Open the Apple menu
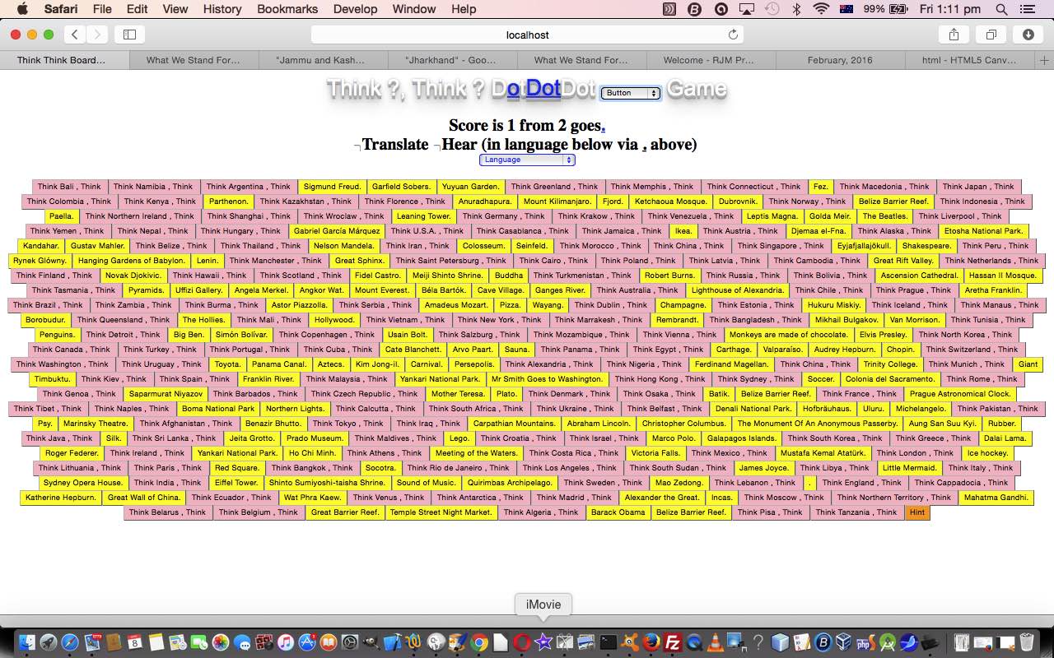Image resolution: width=1054 pixels, height=658 pixels. [x=22, y=9]
